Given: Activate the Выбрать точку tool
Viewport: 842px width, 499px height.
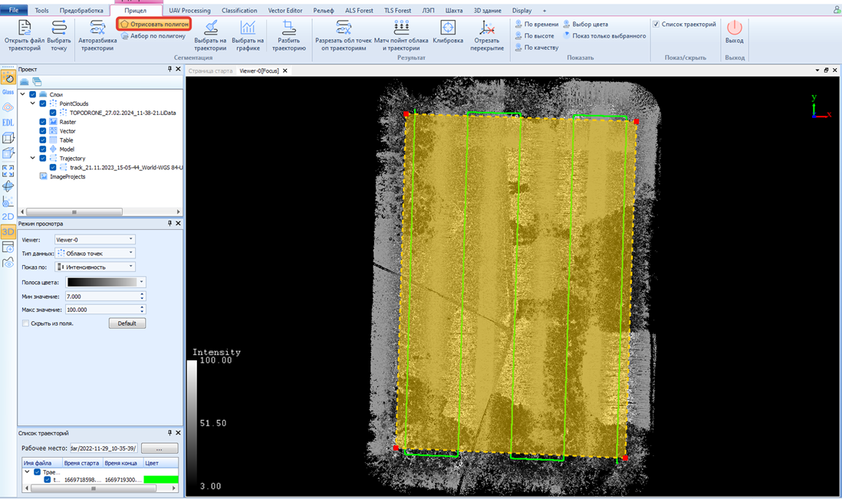Looking at the screenshot, I should [x=59, y=35].
